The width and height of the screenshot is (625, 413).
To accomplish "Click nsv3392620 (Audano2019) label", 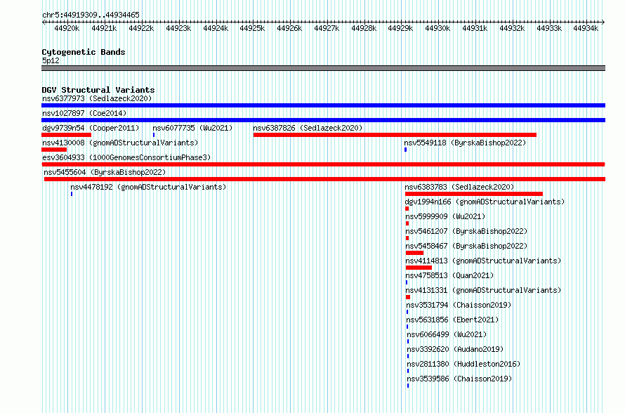I will point(455,349).
